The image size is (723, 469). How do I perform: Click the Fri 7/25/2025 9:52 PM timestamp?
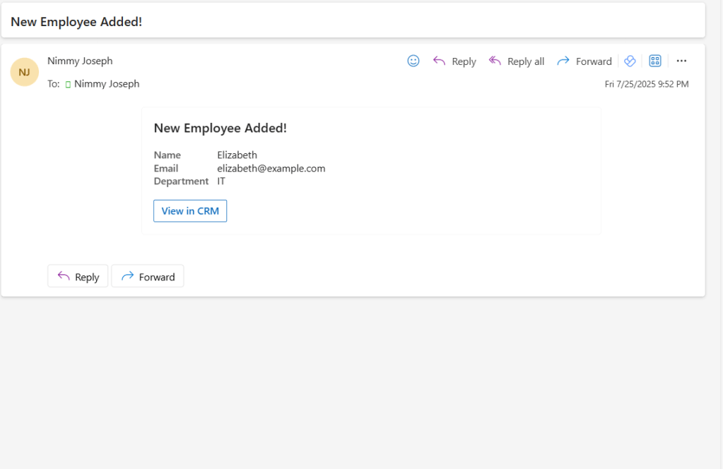pyautogui.click(x=646, y=84)
